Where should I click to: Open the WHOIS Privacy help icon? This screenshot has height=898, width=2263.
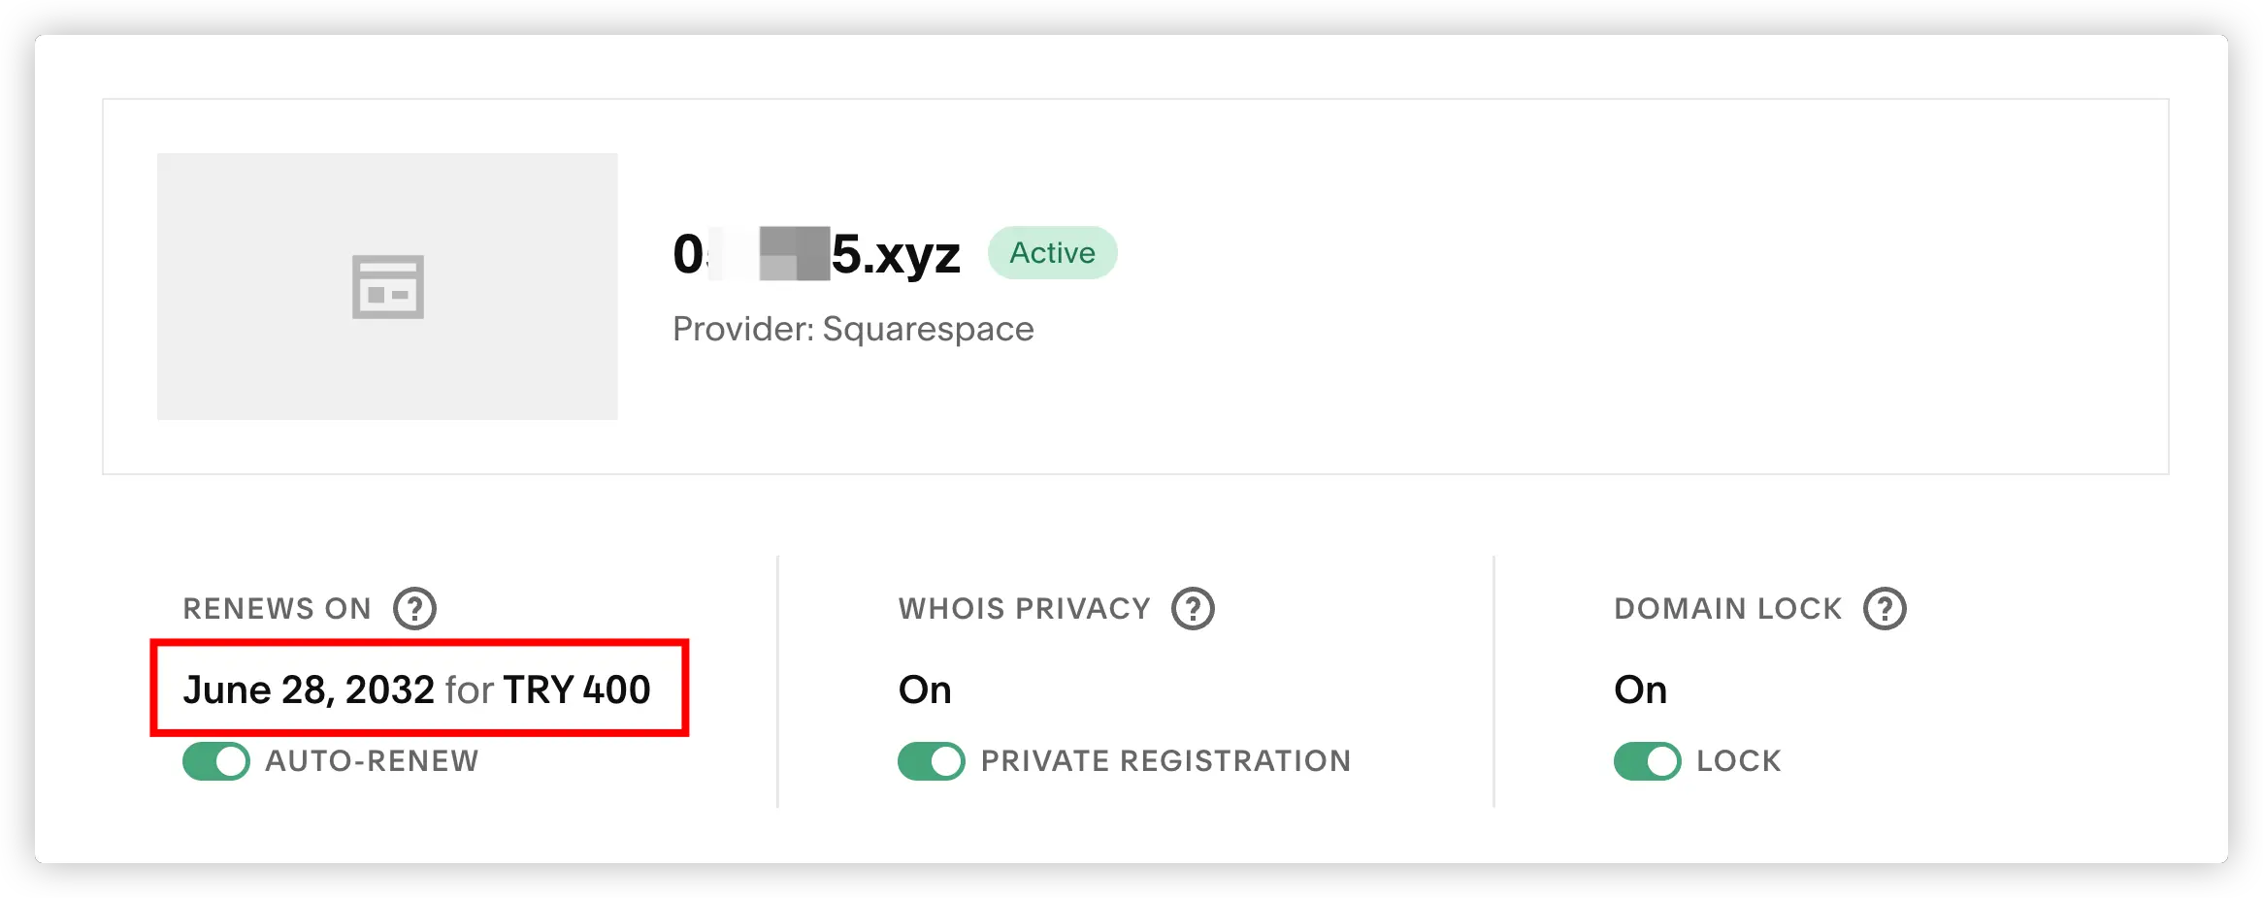pyautogui.click(x=1193, y=609)
